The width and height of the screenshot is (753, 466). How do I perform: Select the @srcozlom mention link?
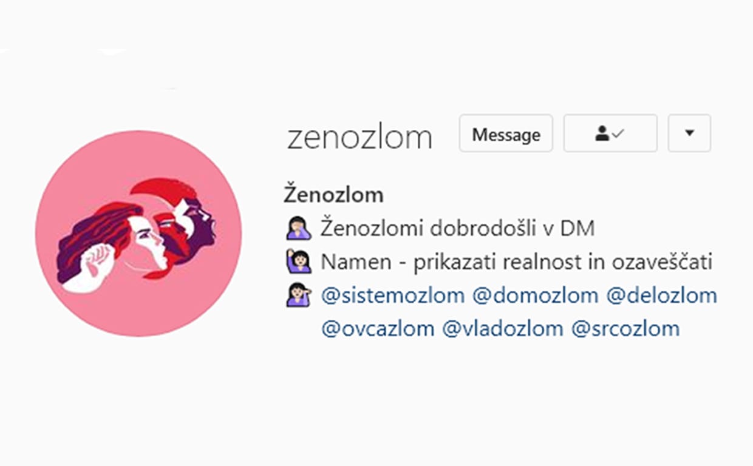click(625, 329)
